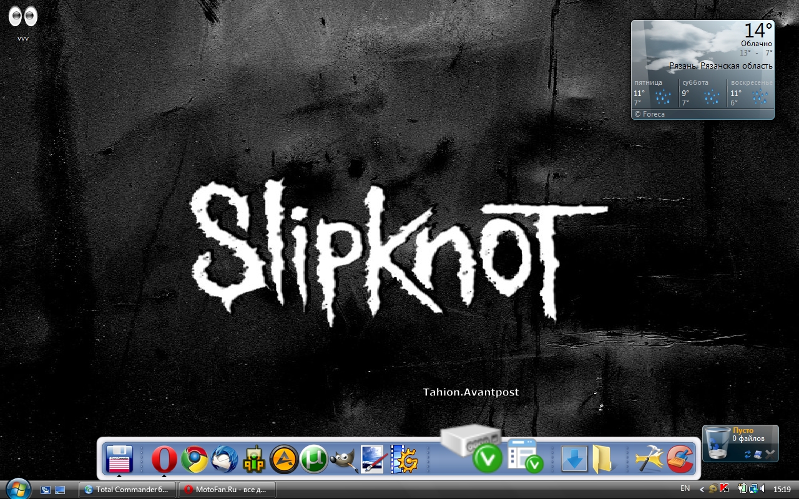Click the Пусто label on bin gadget
This screenshot has width=799, height=499.
[x=743, y=430]
